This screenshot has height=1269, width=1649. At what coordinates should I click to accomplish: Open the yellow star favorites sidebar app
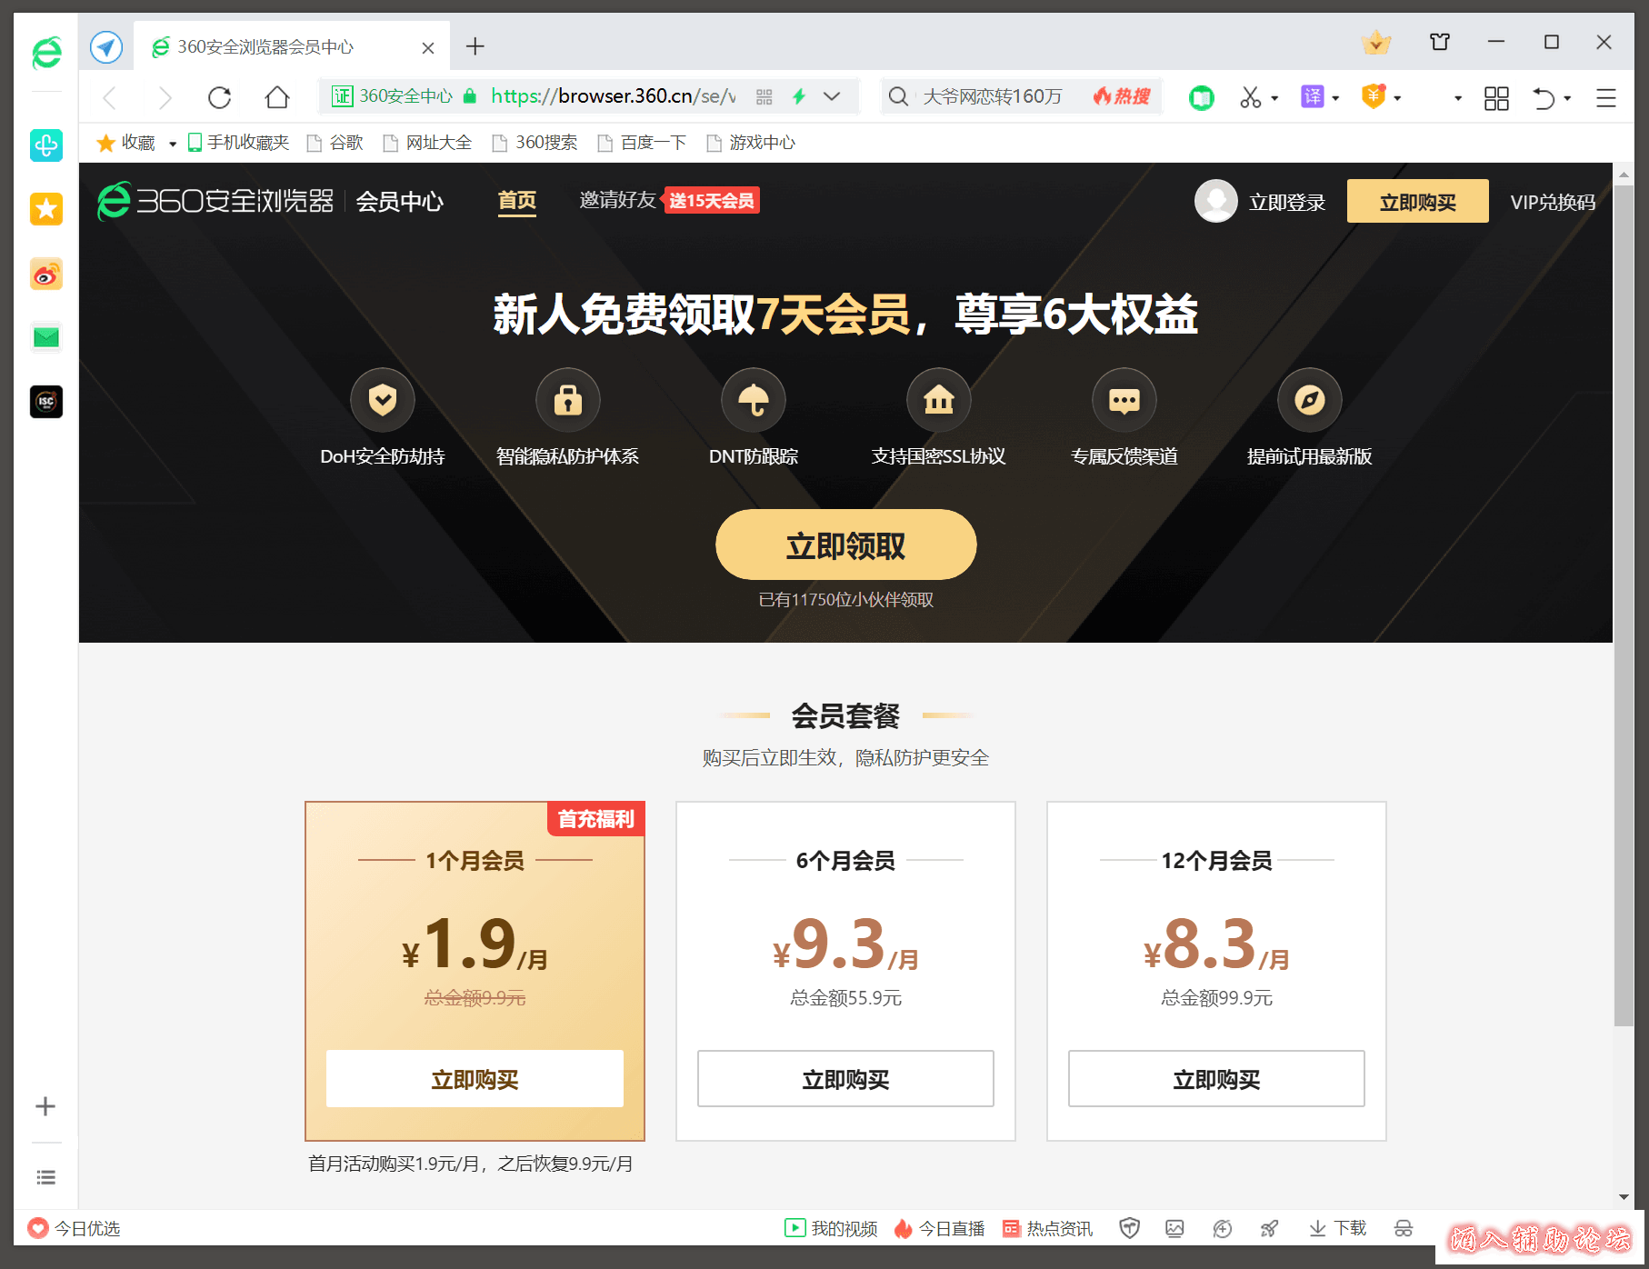(46, 209)
